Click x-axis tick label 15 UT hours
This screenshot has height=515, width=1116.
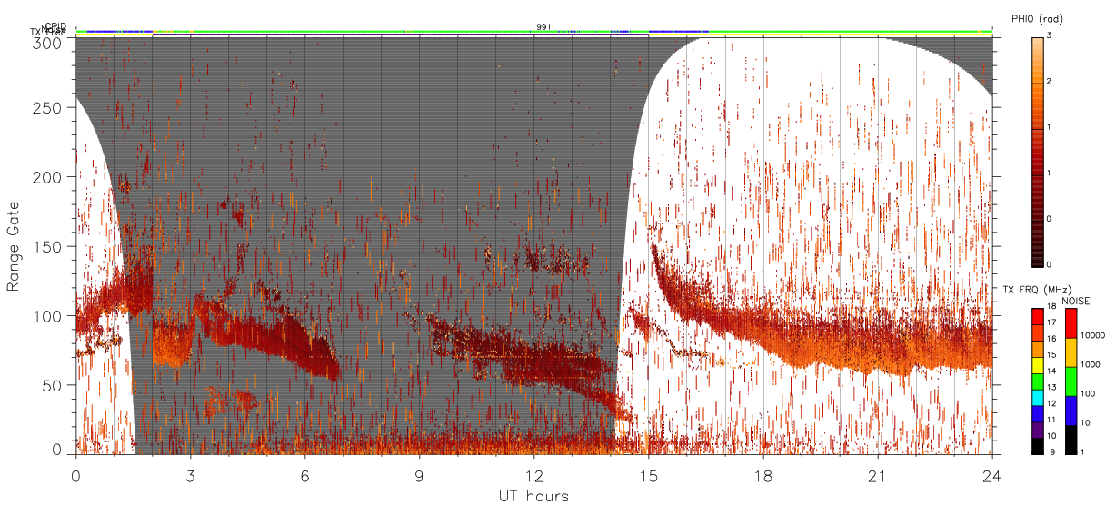pos(649,476)
